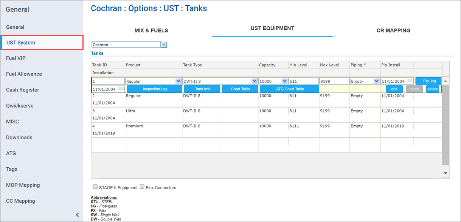Open the Tank Type DWT-II 8 dropdown
Screen dimensions: 461x222
point(254,81)
